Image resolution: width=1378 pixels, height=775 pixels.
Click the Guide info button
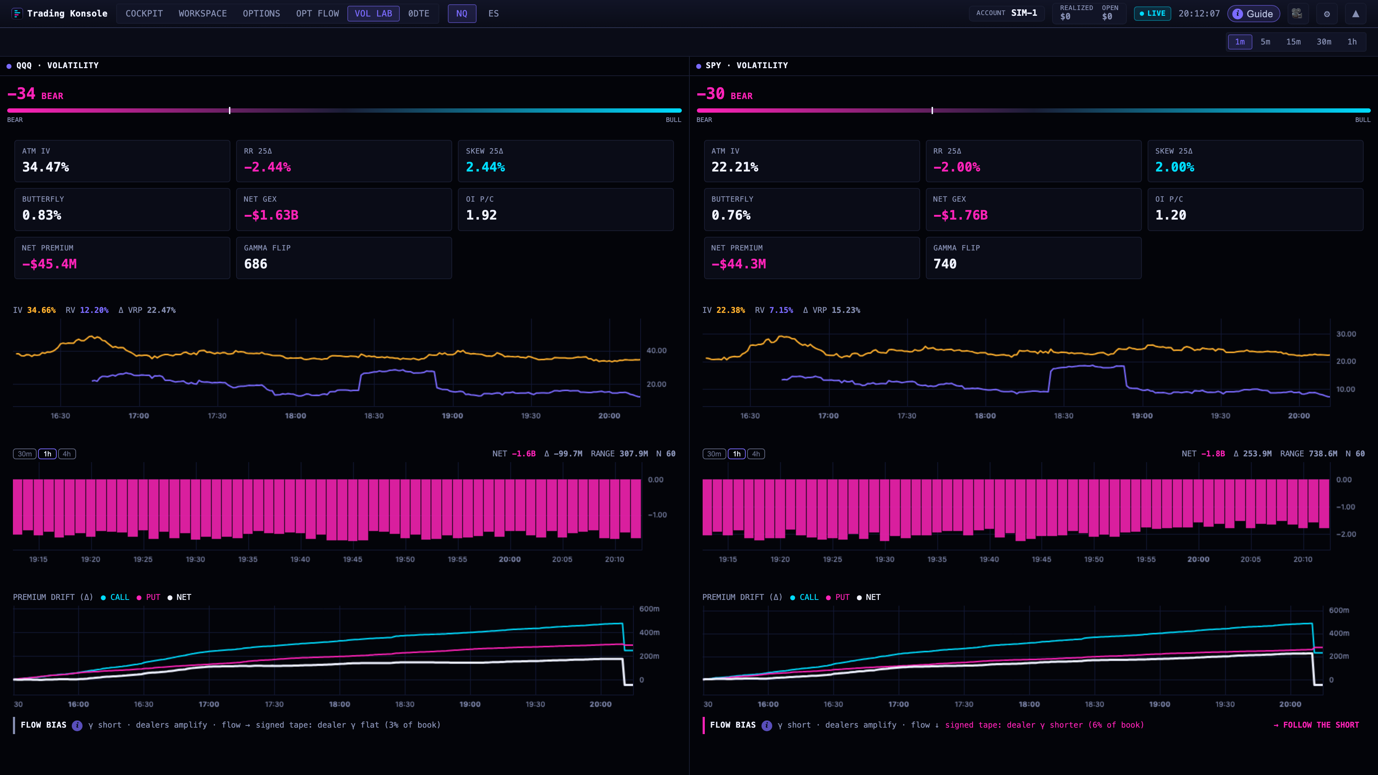[1253, 14]
